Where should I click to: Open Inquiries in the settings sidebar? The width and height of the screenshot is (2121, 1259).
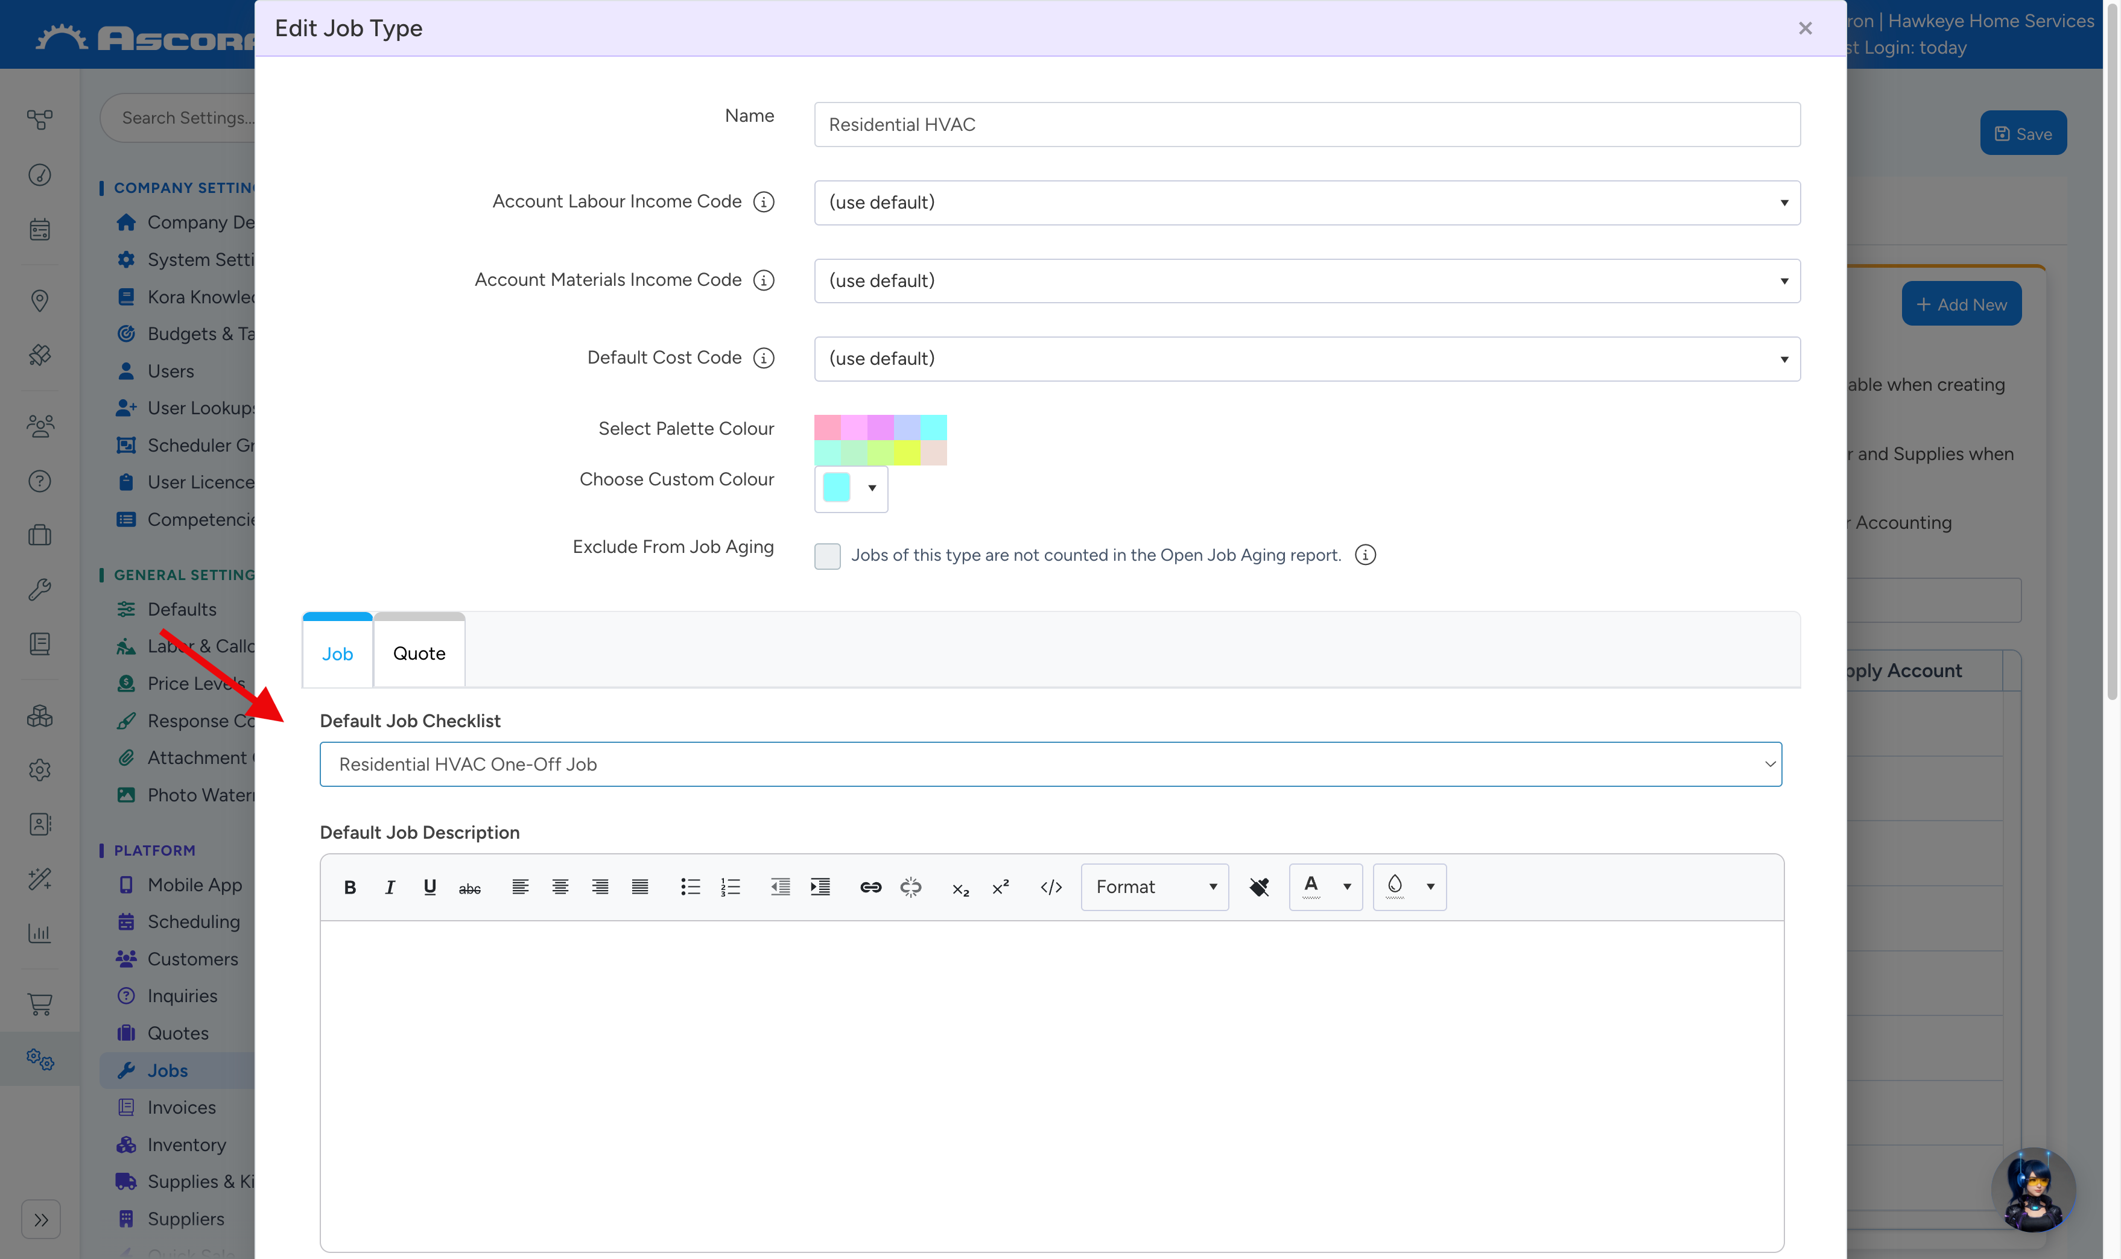[x=182, y=996]
